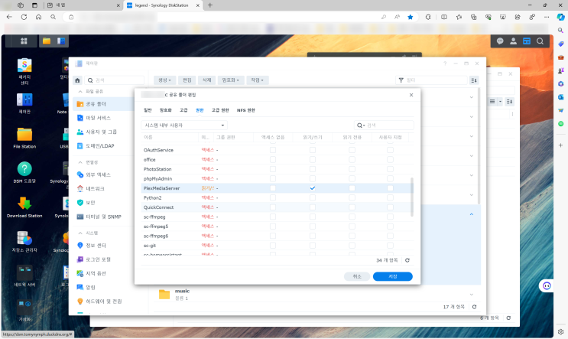This screenshot has width=568, height=339.
Task: Click the permissions list vertical scrollbar
Action: point(411,197)
